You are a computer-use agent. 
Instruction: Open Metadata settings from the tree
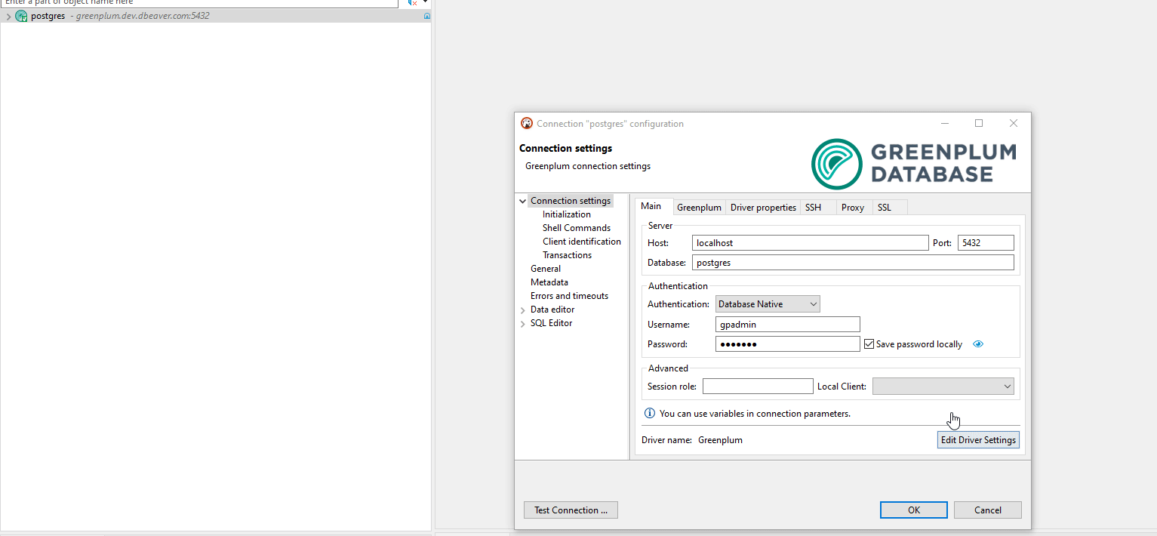[549, 282]
